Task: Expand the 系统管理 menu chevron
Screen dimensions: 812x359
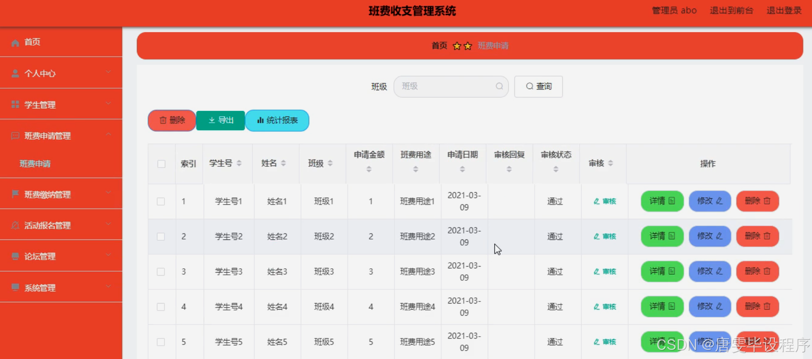Action: (x=108, y=286)
